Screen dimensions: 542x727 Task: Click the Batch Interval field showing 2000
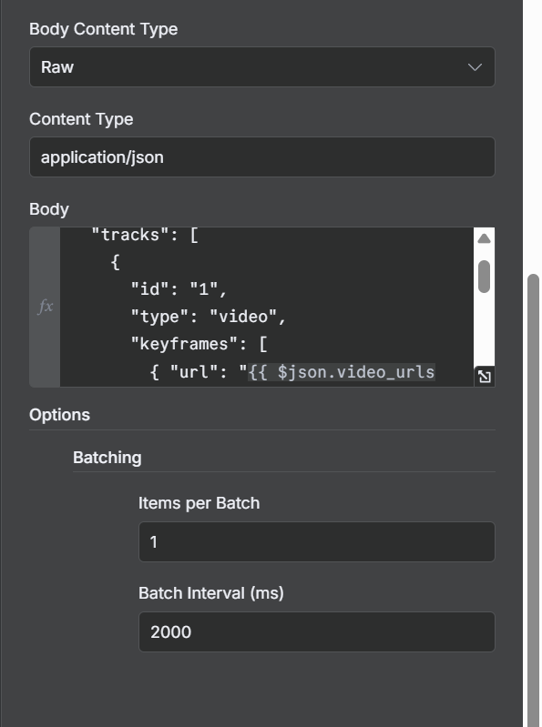(316, 631)
